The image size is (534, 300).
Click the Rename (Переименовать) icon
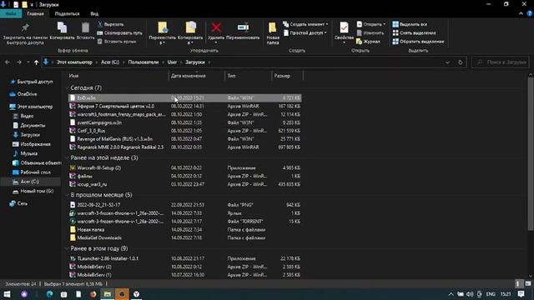tap(243, 27)
